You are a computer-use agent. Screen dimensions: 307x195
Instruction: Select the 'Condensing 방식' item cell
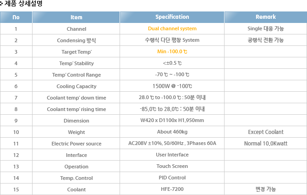pyautogui.click(x=76, y=40)
